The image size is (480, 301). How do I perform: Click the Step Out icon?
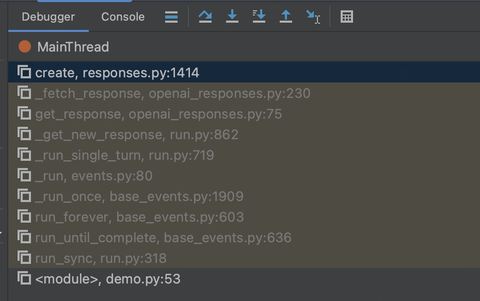tap(285, 16)
